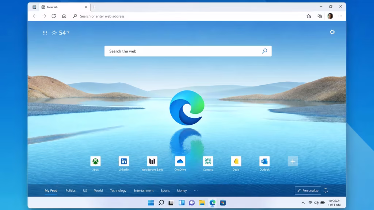
Task: Click the user profile avatar
Action: coord(330,16)
